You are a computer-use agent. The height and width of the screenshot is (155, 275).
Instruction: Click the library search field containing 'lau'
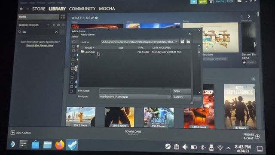click(x=38, y=32)
